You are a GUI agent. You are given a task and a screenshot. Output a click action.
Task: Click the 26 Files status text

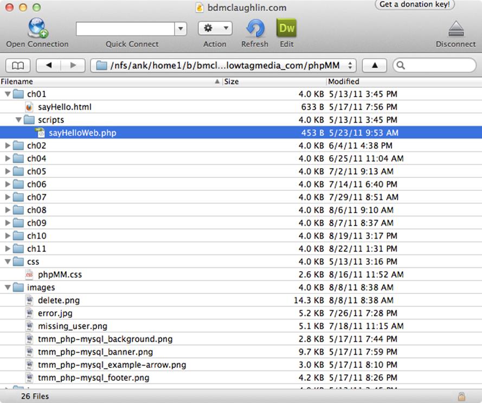click(x=35, y=396)
